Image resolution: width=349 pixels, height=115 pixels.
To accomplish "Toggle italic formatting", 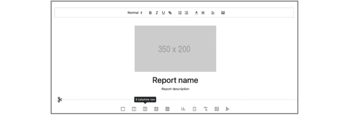I will tap(157, 13).
